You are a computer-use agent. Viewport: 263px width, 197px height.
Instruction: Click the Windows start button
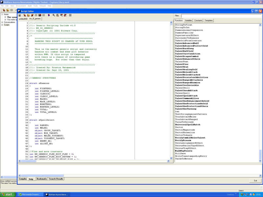tap(8, 194)
